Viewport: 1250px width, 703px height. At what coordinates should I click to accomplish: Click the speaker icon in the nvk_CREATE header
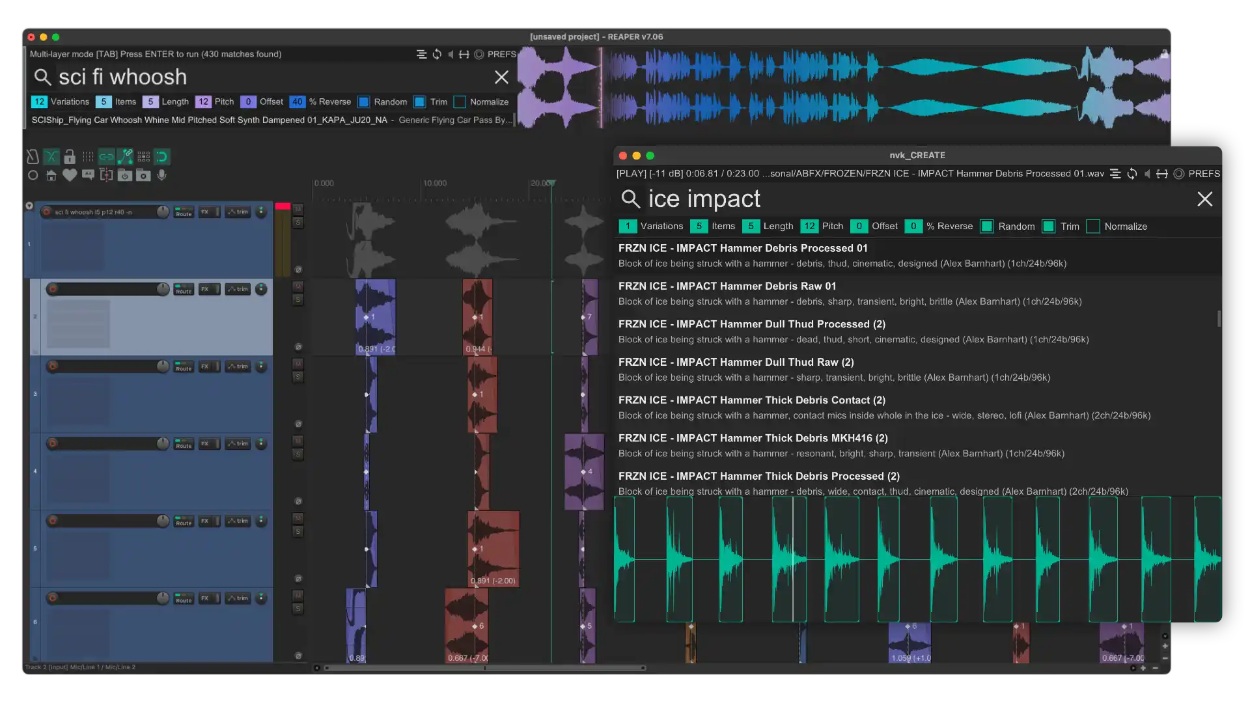click(1147, 174)
